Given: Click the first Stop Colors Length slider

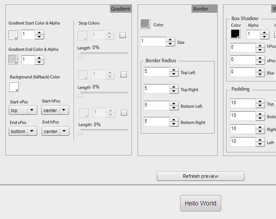Looking at the screenshot, I should (103, 54).
